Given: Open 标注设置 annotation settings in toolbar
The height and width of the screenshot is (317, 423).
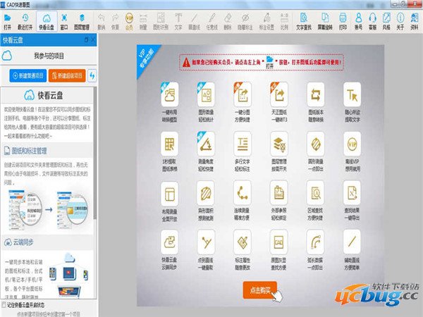Looking at the screenshot, I should point(266,22).
